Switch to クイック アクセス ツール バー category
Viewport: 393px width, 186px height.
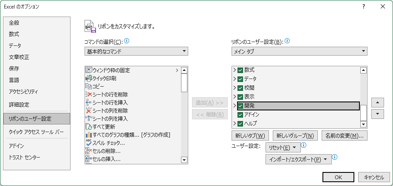(36, 132)
